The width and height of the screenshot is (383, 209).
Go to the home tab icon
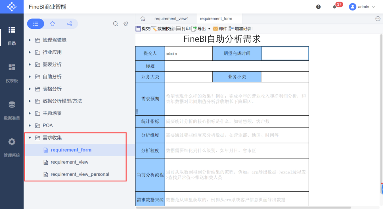pyautogui.click(x=143, y=18)
